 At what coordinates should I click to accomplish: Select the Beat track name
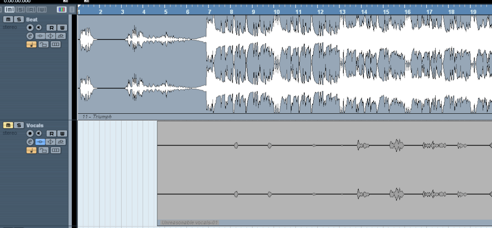point(32,19)
